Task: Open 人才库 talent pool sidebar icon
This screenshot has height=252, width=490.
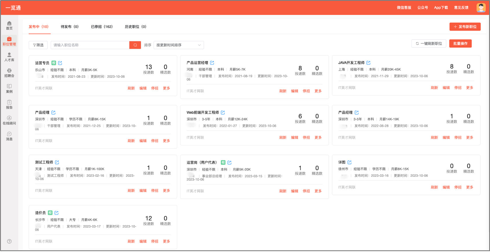Action: tap(9, 57)
